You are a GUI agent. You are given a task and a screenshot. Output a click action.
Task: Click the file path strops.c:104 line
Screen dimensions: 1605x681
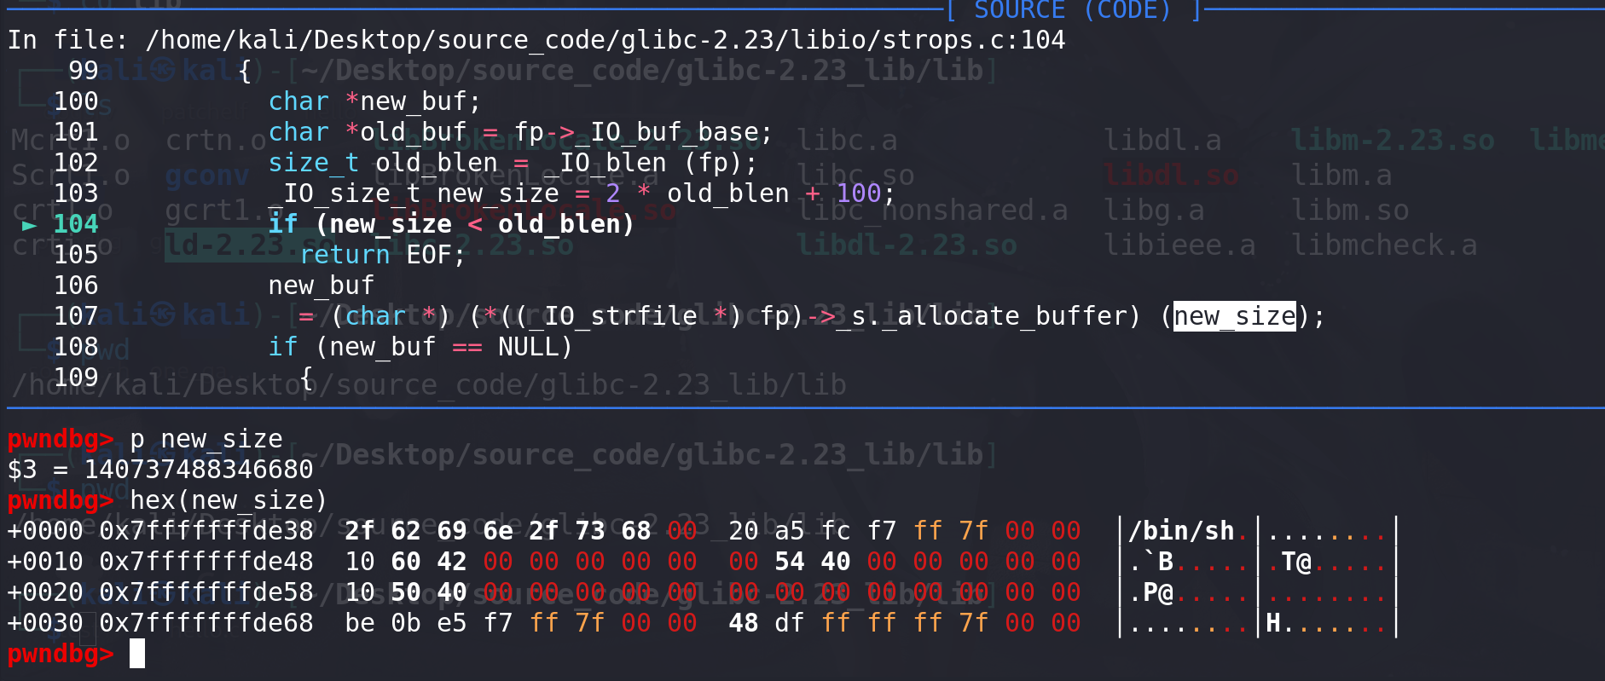536,40
